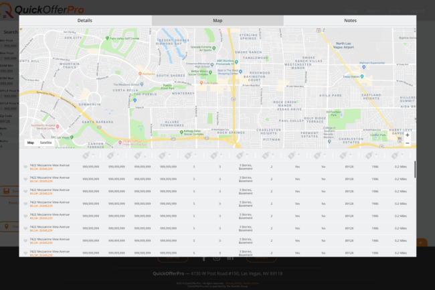Click the Pueblo Park label on map
Screen dimensions: 435x290
pyautogui.click(x=168, y=87)
